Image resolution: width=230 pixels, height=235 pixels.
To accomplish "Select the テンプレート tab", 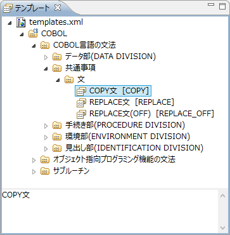I will pos(33,8).
